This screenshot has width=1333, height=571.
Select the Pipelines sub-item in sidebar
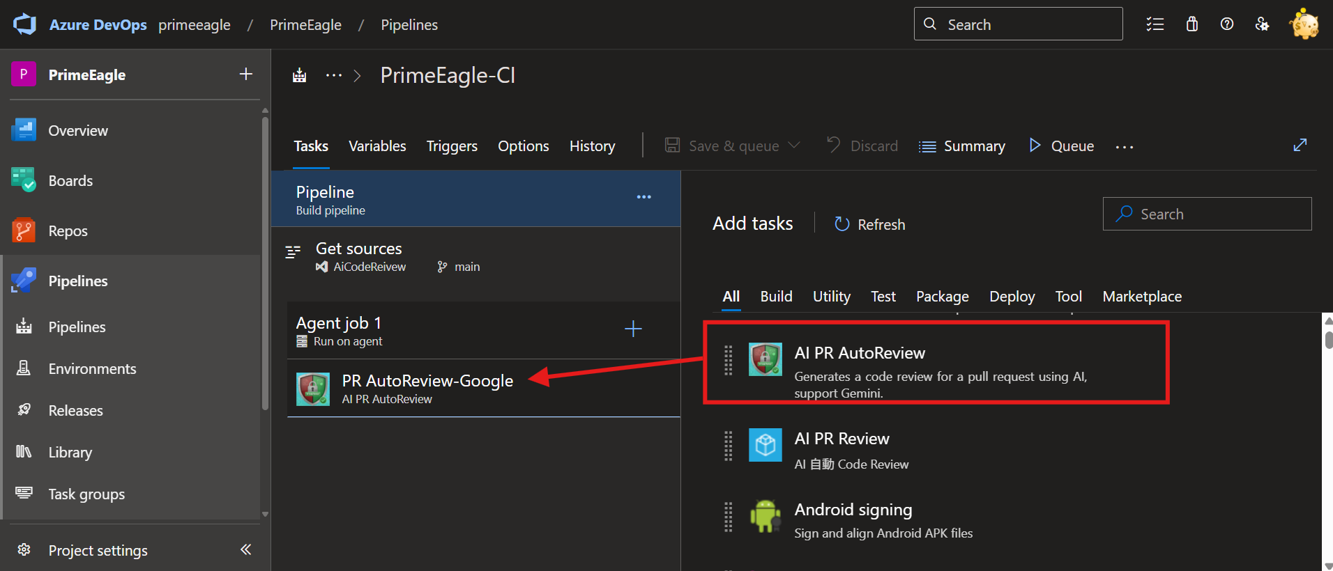coord(77,327)
